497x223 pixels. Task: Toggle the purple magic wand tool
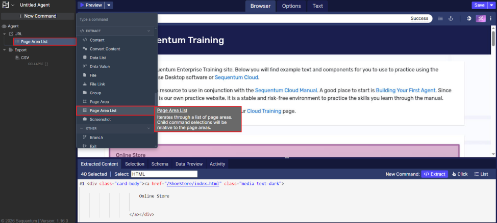(x=481, y=18)
